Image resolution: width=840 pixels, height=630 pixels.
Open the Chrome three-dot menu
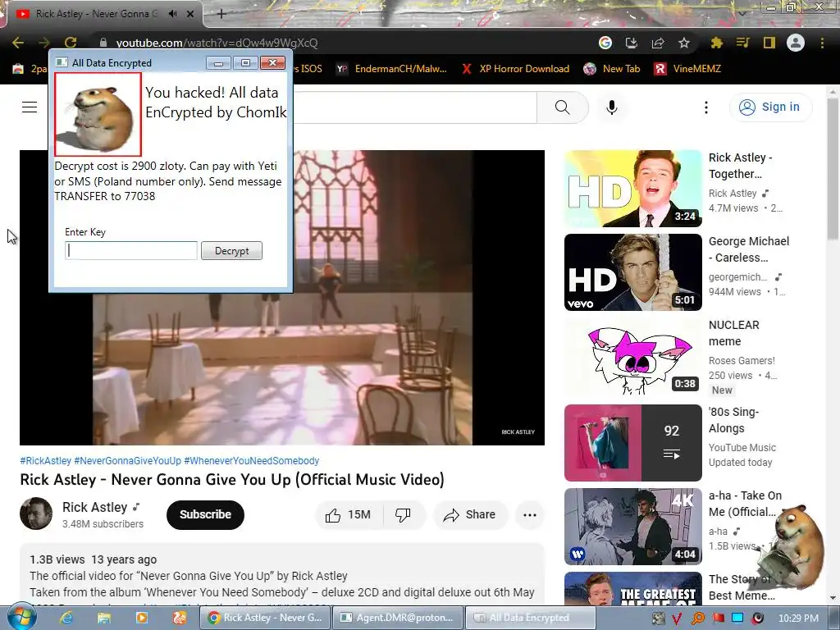[x=822, y=43]
